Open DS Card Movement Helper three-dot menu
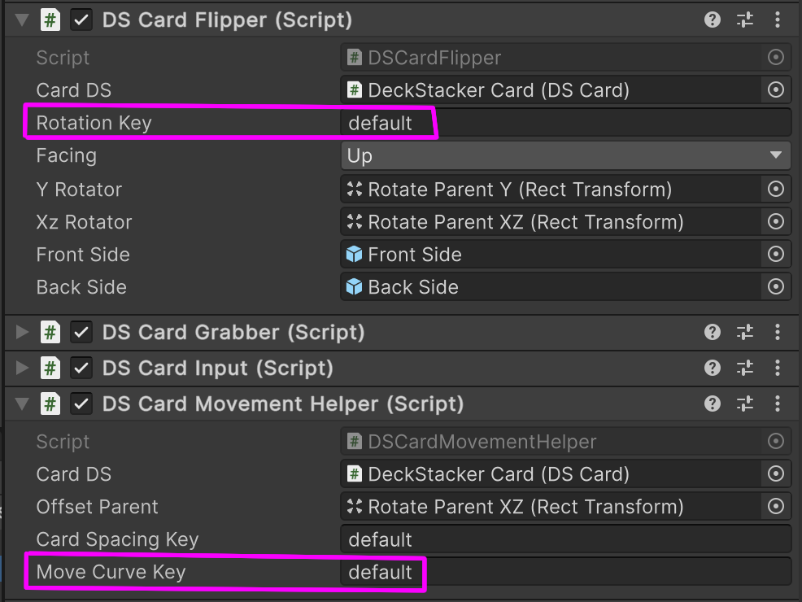Screen dimensions: 802x602 pyautogui.click(x=778, y=404)
